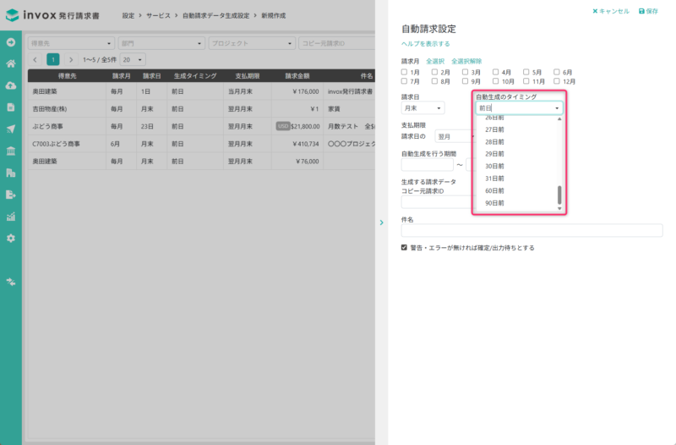Viewport: 676px width, 445px height.
Task: Click the ヘルプを表示する link
Action: [426, 44]
